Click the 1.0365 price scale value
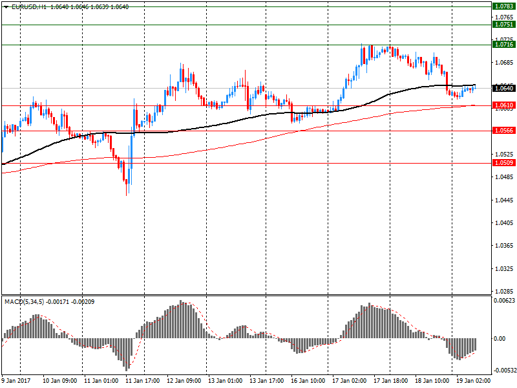This screenshot has width=517, height=388. tap(504, 246)
